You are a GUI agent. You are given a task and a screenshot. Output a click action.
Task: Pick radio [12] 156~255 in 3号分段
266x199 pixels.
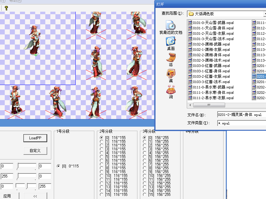(x=144, y=183)
